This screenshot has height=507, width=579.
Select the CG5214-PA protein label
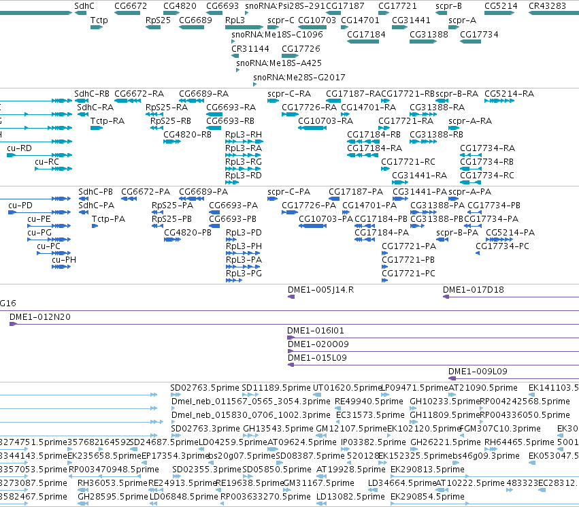[x=510, y=233]
